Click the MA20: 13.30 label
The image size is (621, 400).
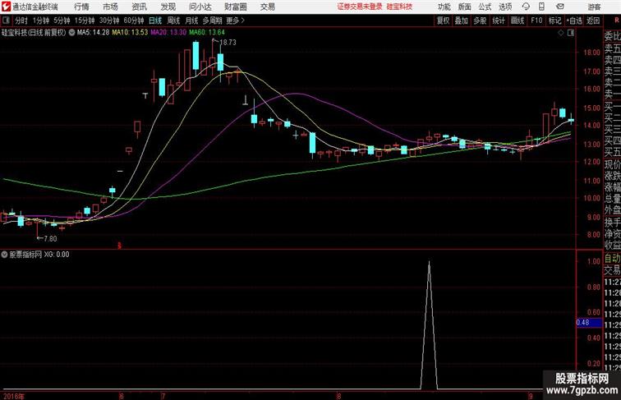(x=168, y=33)
